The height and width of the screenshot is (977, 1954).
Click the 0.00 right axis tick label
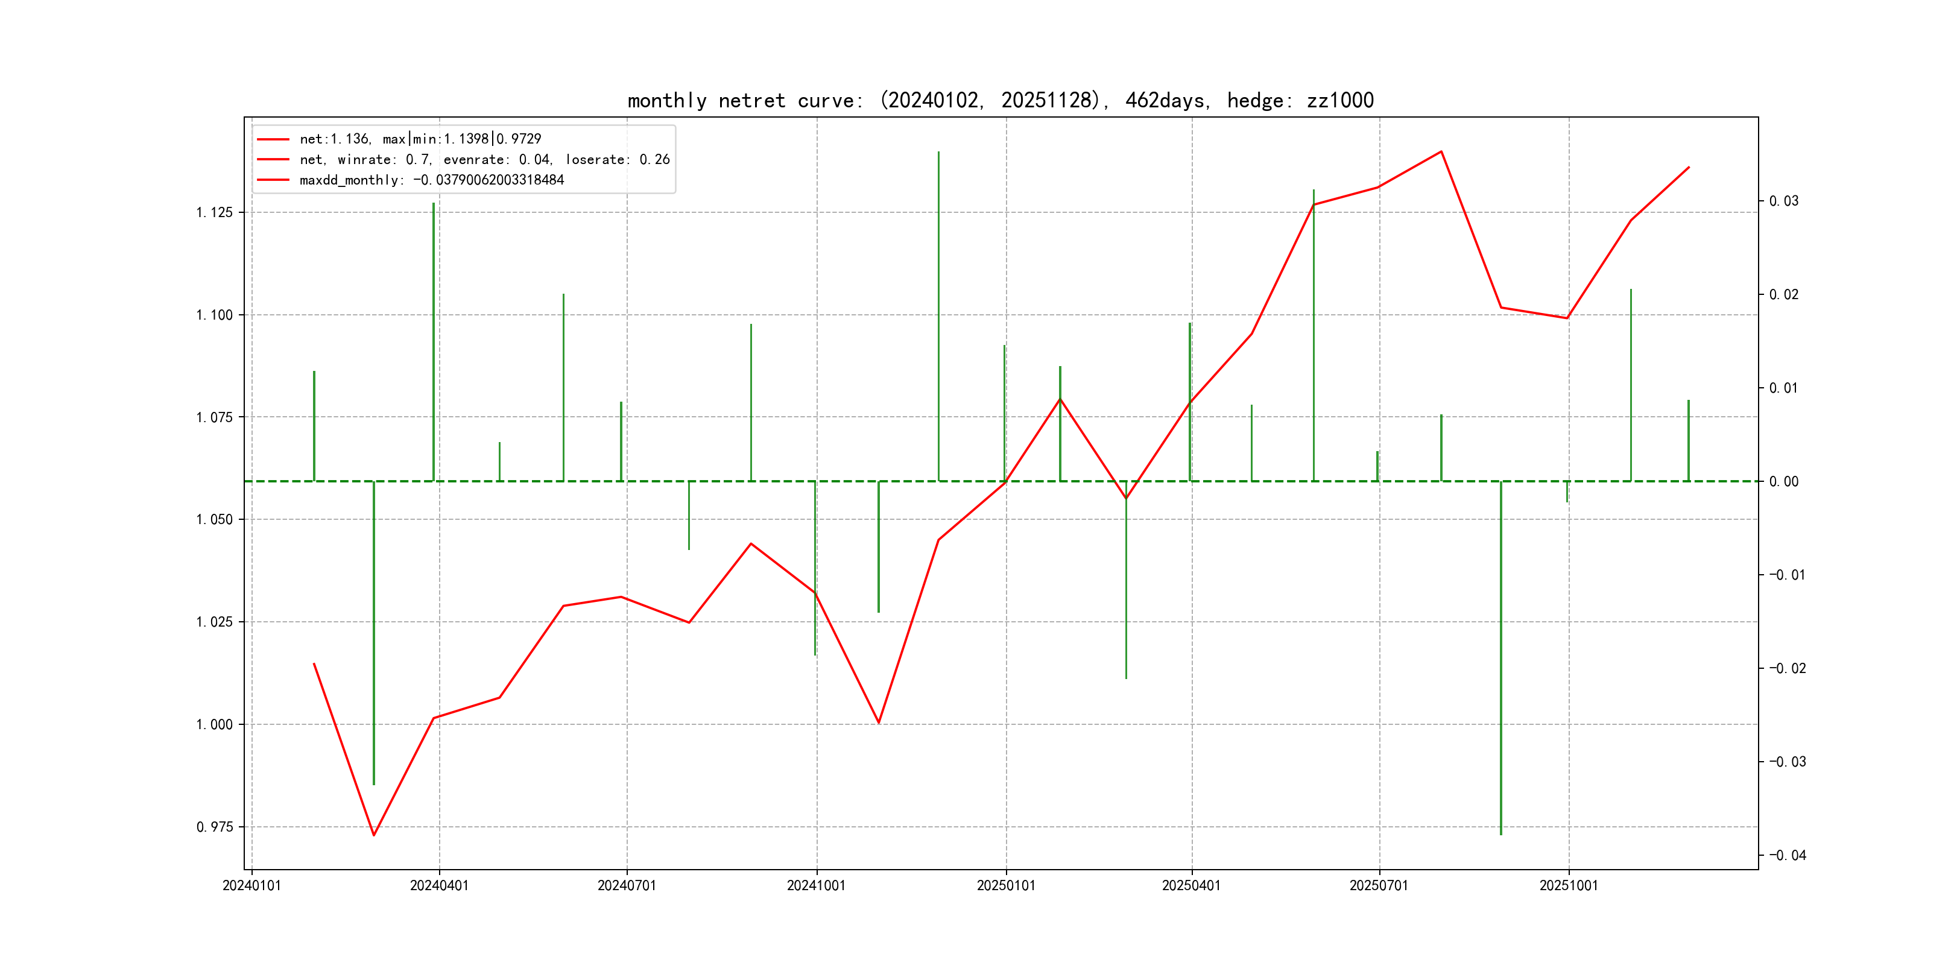point(1783,482)
